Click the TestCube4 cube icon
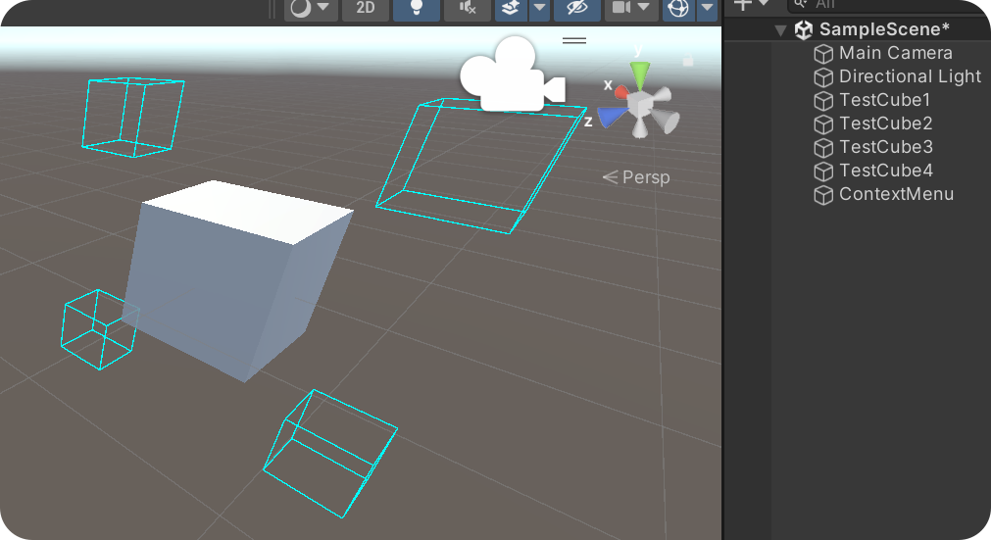The image size is (991, 540). [823, 172]
